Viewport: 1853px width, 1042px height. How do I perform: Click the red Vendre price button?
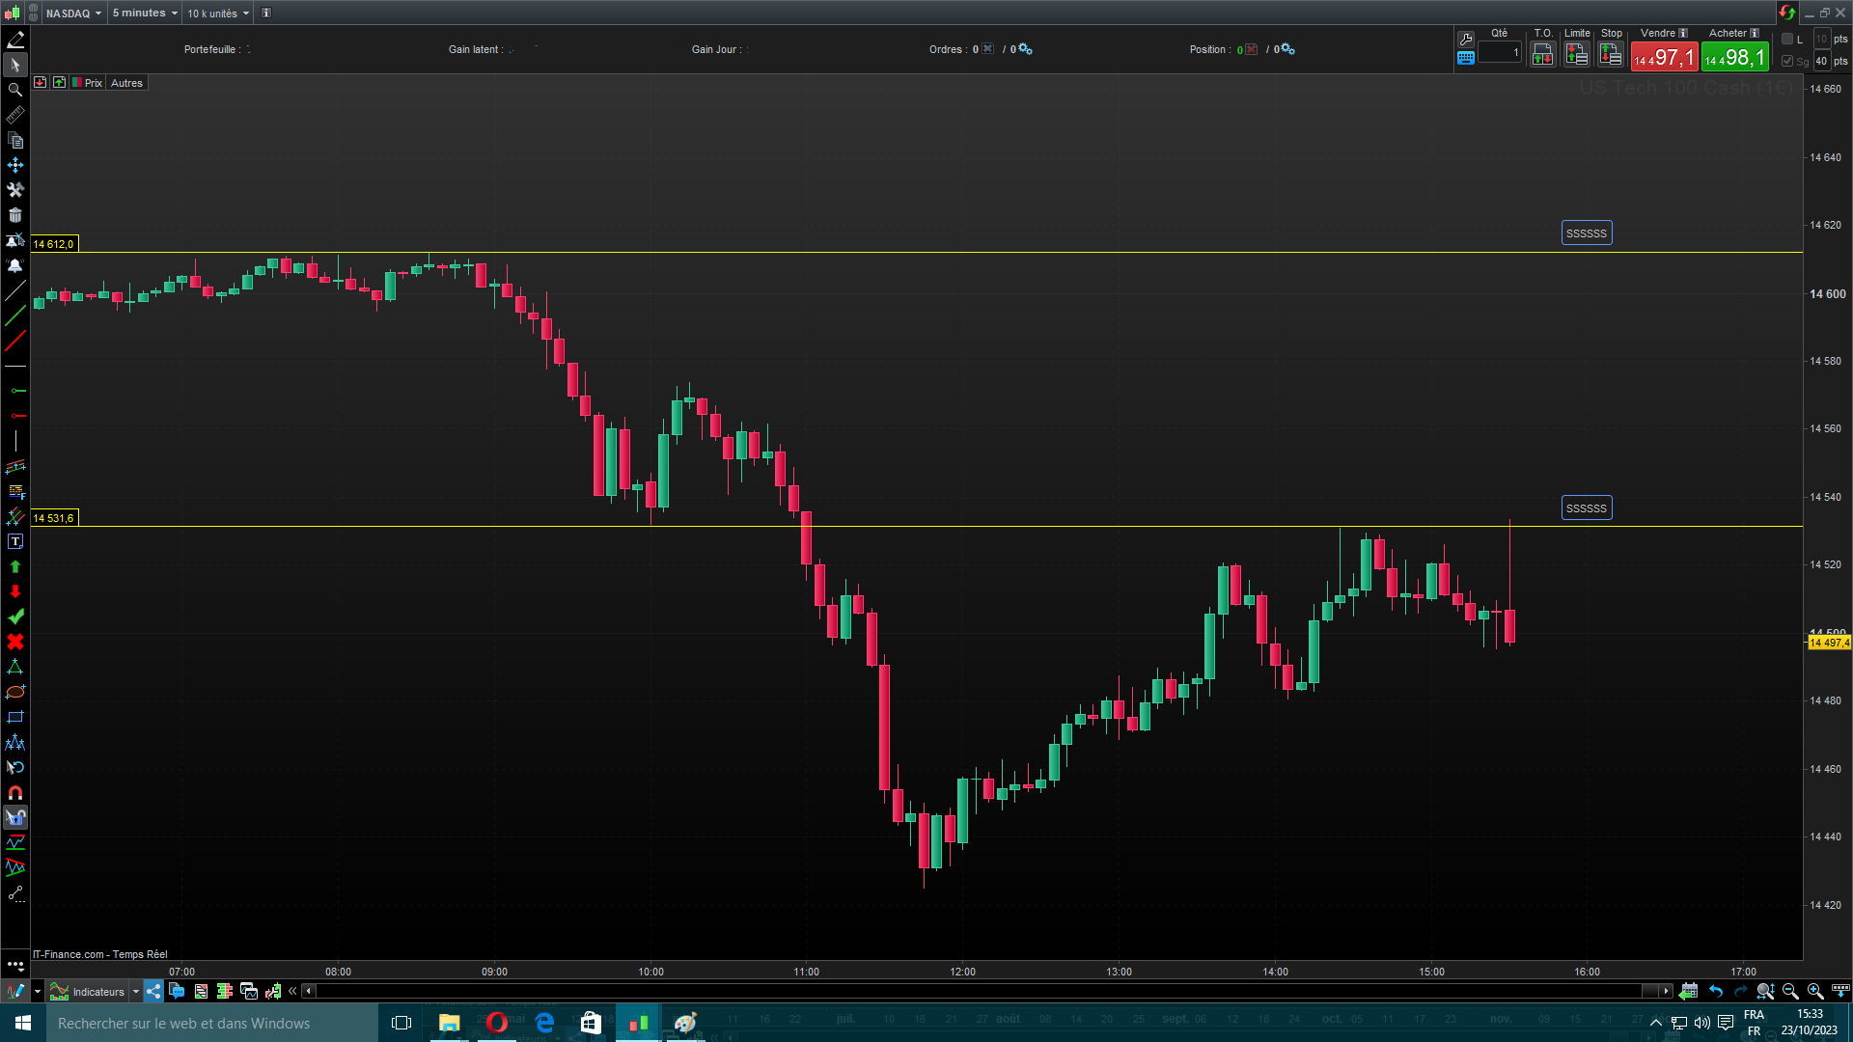[1664, 57]
